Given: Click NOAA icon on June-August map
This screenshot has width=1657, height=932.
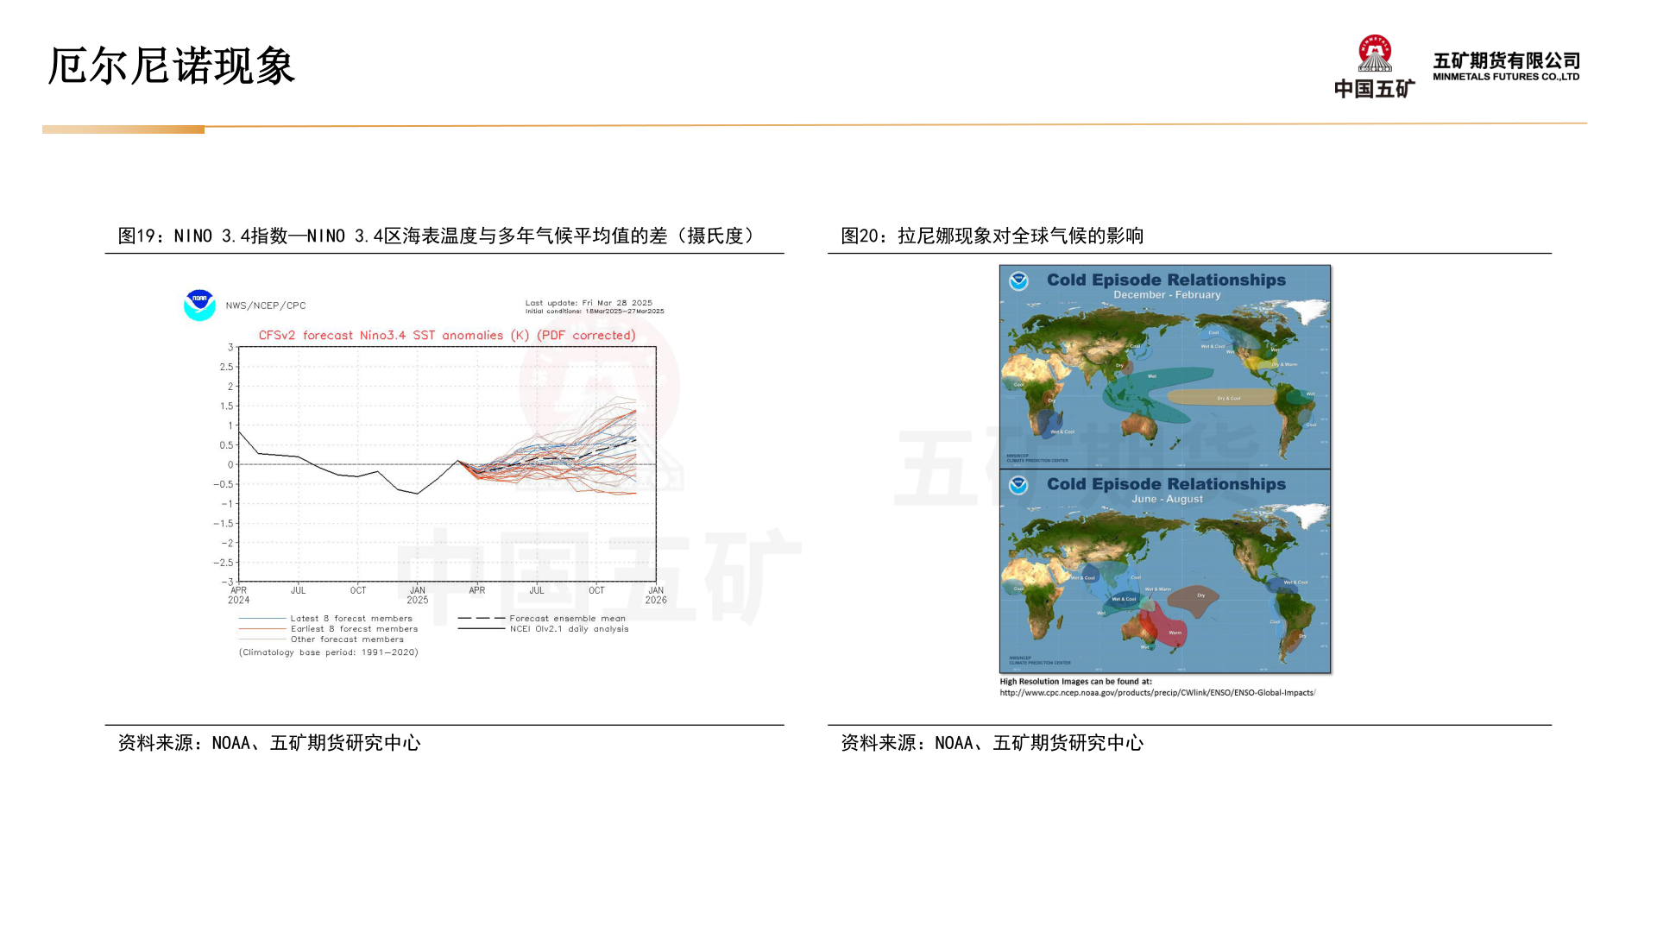Looking at the screenshot, I should point(1018,486).
